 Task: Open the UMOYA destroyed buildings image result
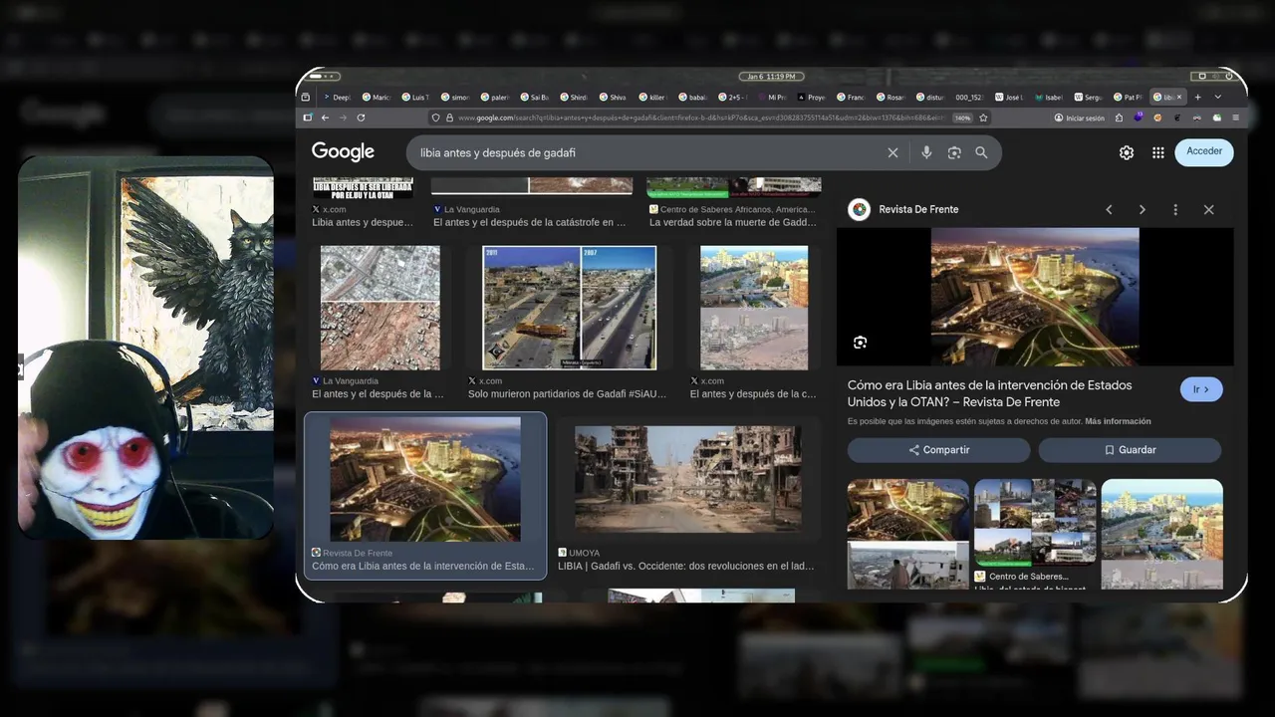click(x=687, y=478)
